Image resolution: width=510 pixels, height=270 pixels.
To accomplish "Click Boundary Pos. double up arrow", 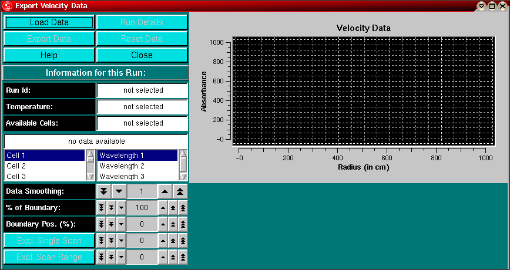I will (x=173, y=224).
